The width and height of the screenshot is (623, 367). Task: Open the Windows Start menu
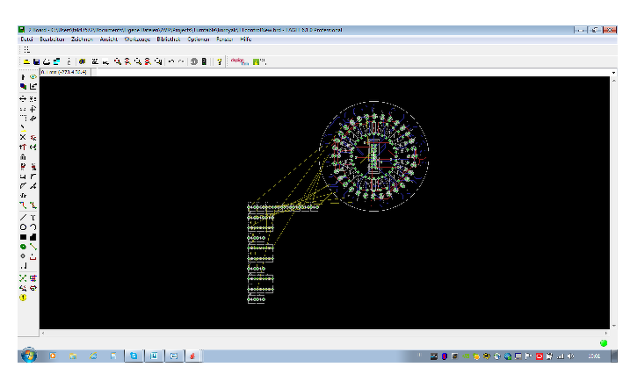[x=29, y=356]
